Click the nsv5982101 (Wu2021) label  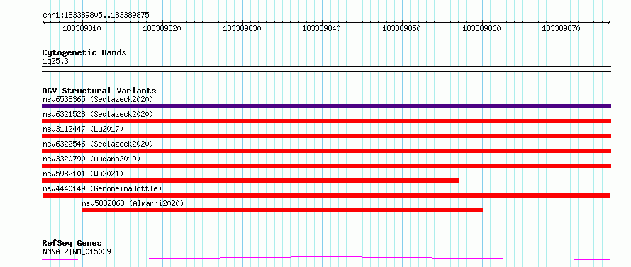(x=83, y=174)
